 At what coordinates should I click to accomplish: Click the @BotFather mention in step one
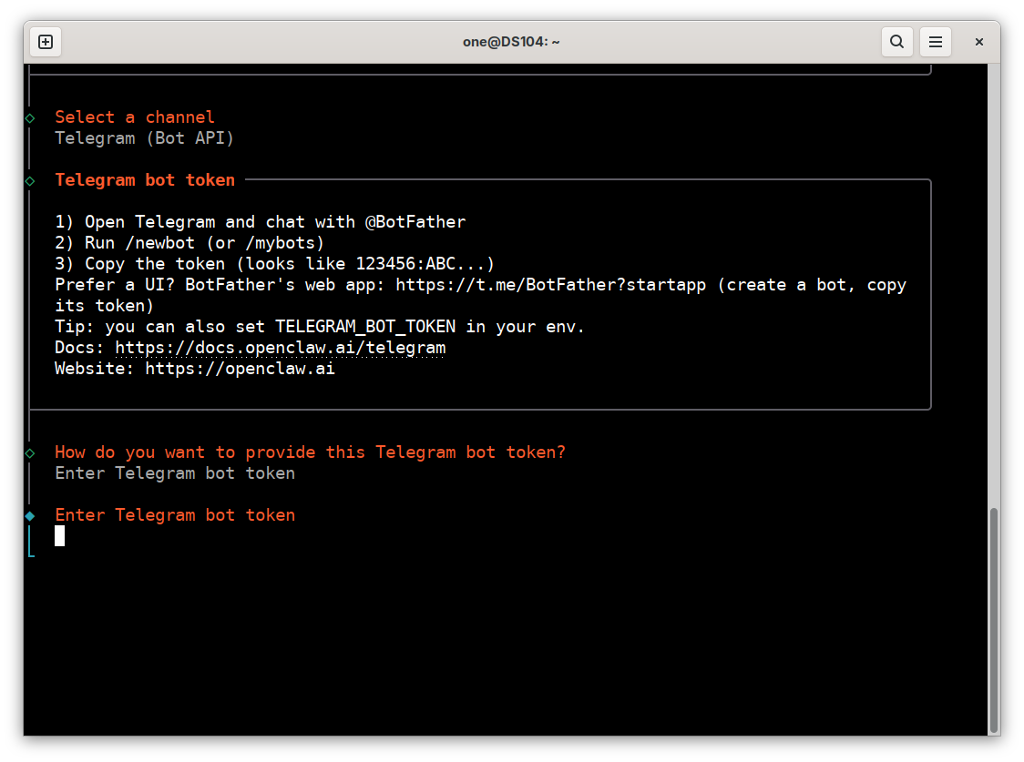pos(415,222)
